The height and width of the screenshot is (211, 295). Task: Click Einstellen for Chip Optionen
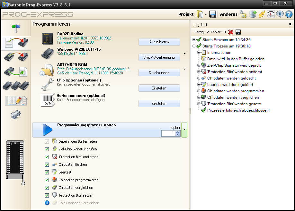[x=159, y=88]
